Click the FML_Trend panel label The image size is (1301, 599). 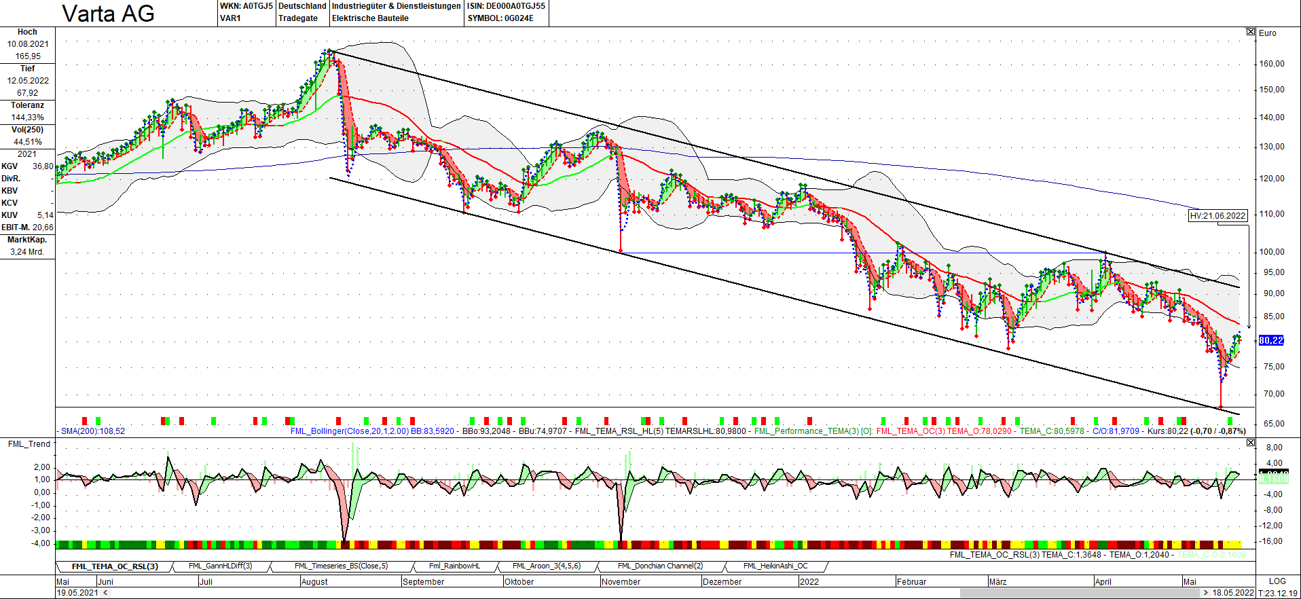pyautogui.click(x=29, y=444)
